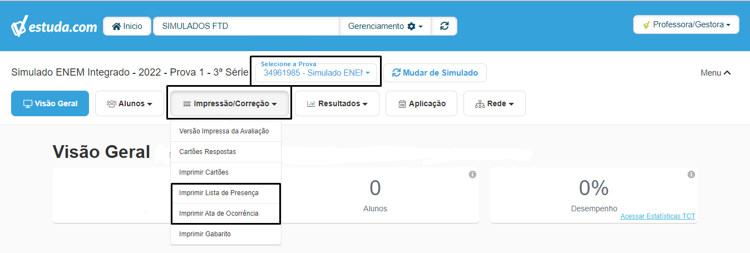Click info icon on Desempenho card

(x=691, y=175)
